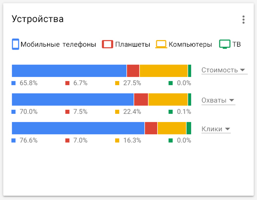Click the yellow laptop legend icon
The height and width of the screenshot is (200, 257).
161,44
